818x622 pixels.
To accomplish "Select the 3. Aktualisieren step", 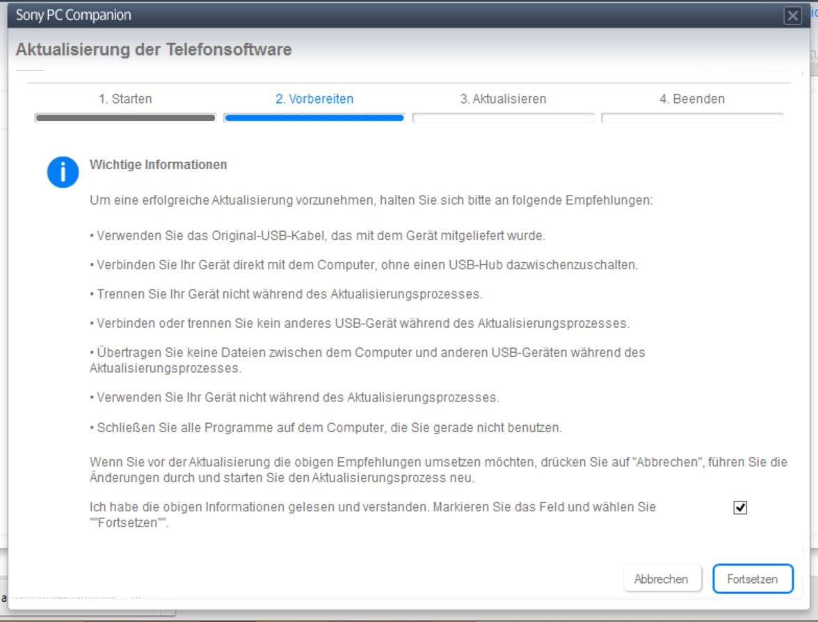I will 503,99.
